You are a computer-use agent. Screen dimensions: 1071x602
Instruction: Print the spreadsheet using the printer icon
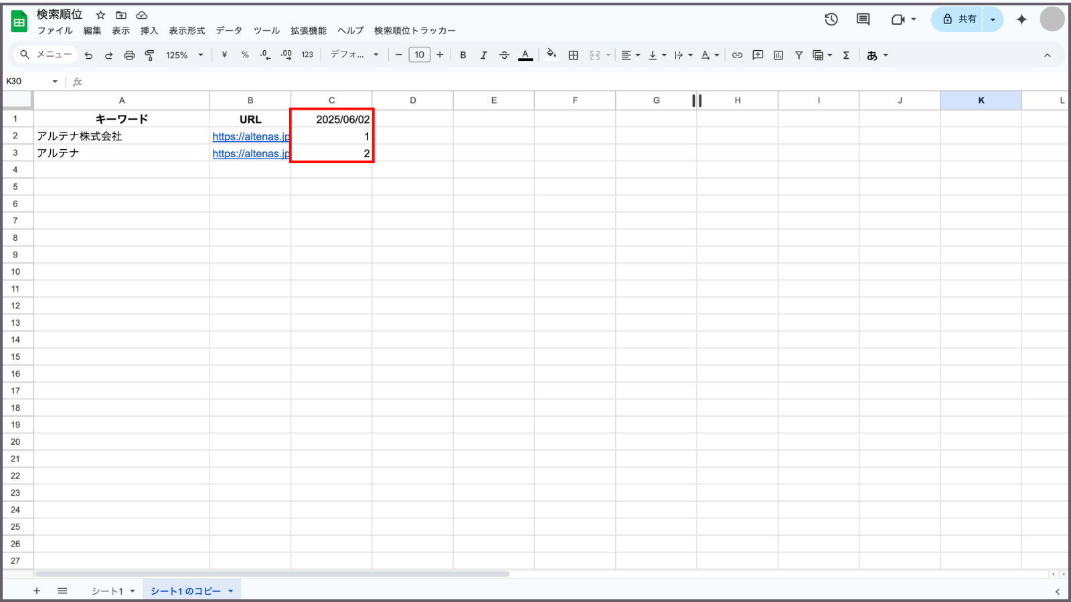pos(129,56)
